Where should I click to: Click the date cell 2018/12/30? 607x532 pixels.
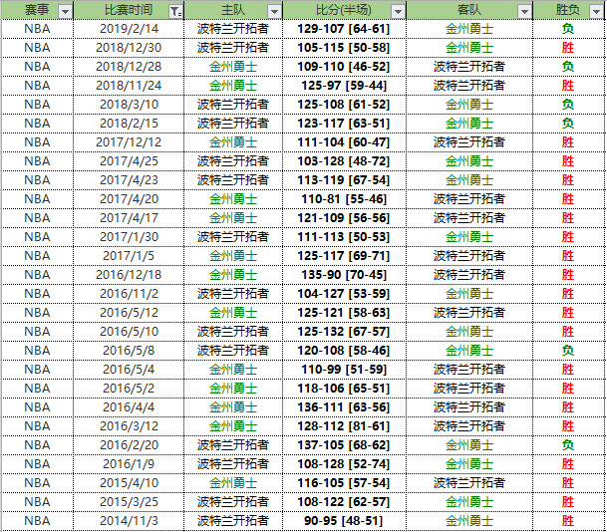(129, 48)
